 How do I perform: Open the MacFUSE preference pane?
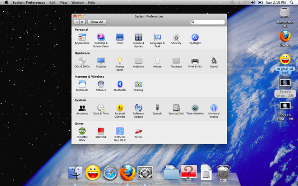coord(101,133)
